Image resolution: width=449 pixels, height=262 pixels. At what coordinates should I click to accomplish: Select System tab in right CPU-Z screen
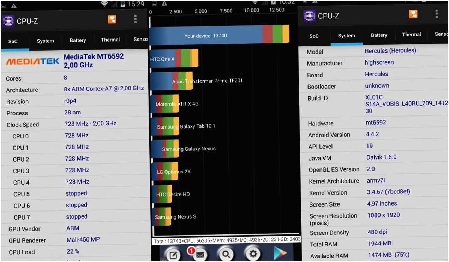point(347,36)
